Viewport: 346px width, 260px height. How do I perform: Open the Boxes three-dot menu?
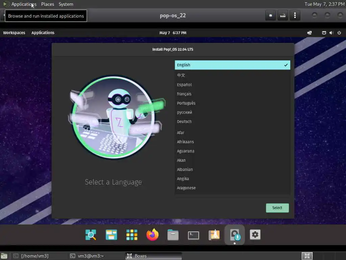click(295, 16)
